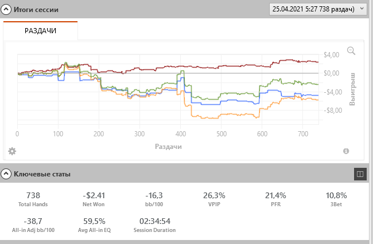Click the magnifier zoom icon on chart
This screenshot has height=244, width=373.
(x=351, y=51)
